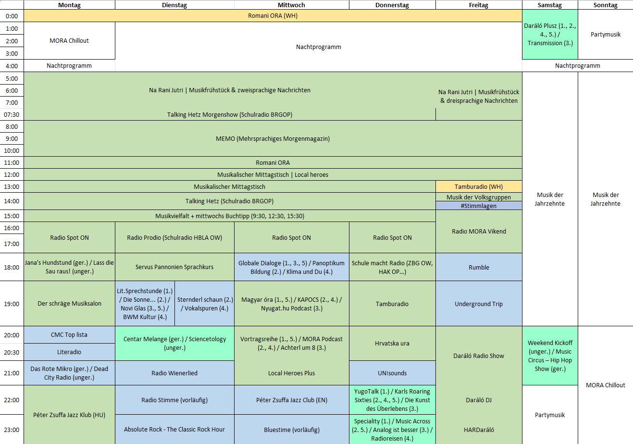This screenshot has height=444, width=633.
Task: Click the #Stimmlagen program cell
Action: (478, 206)
